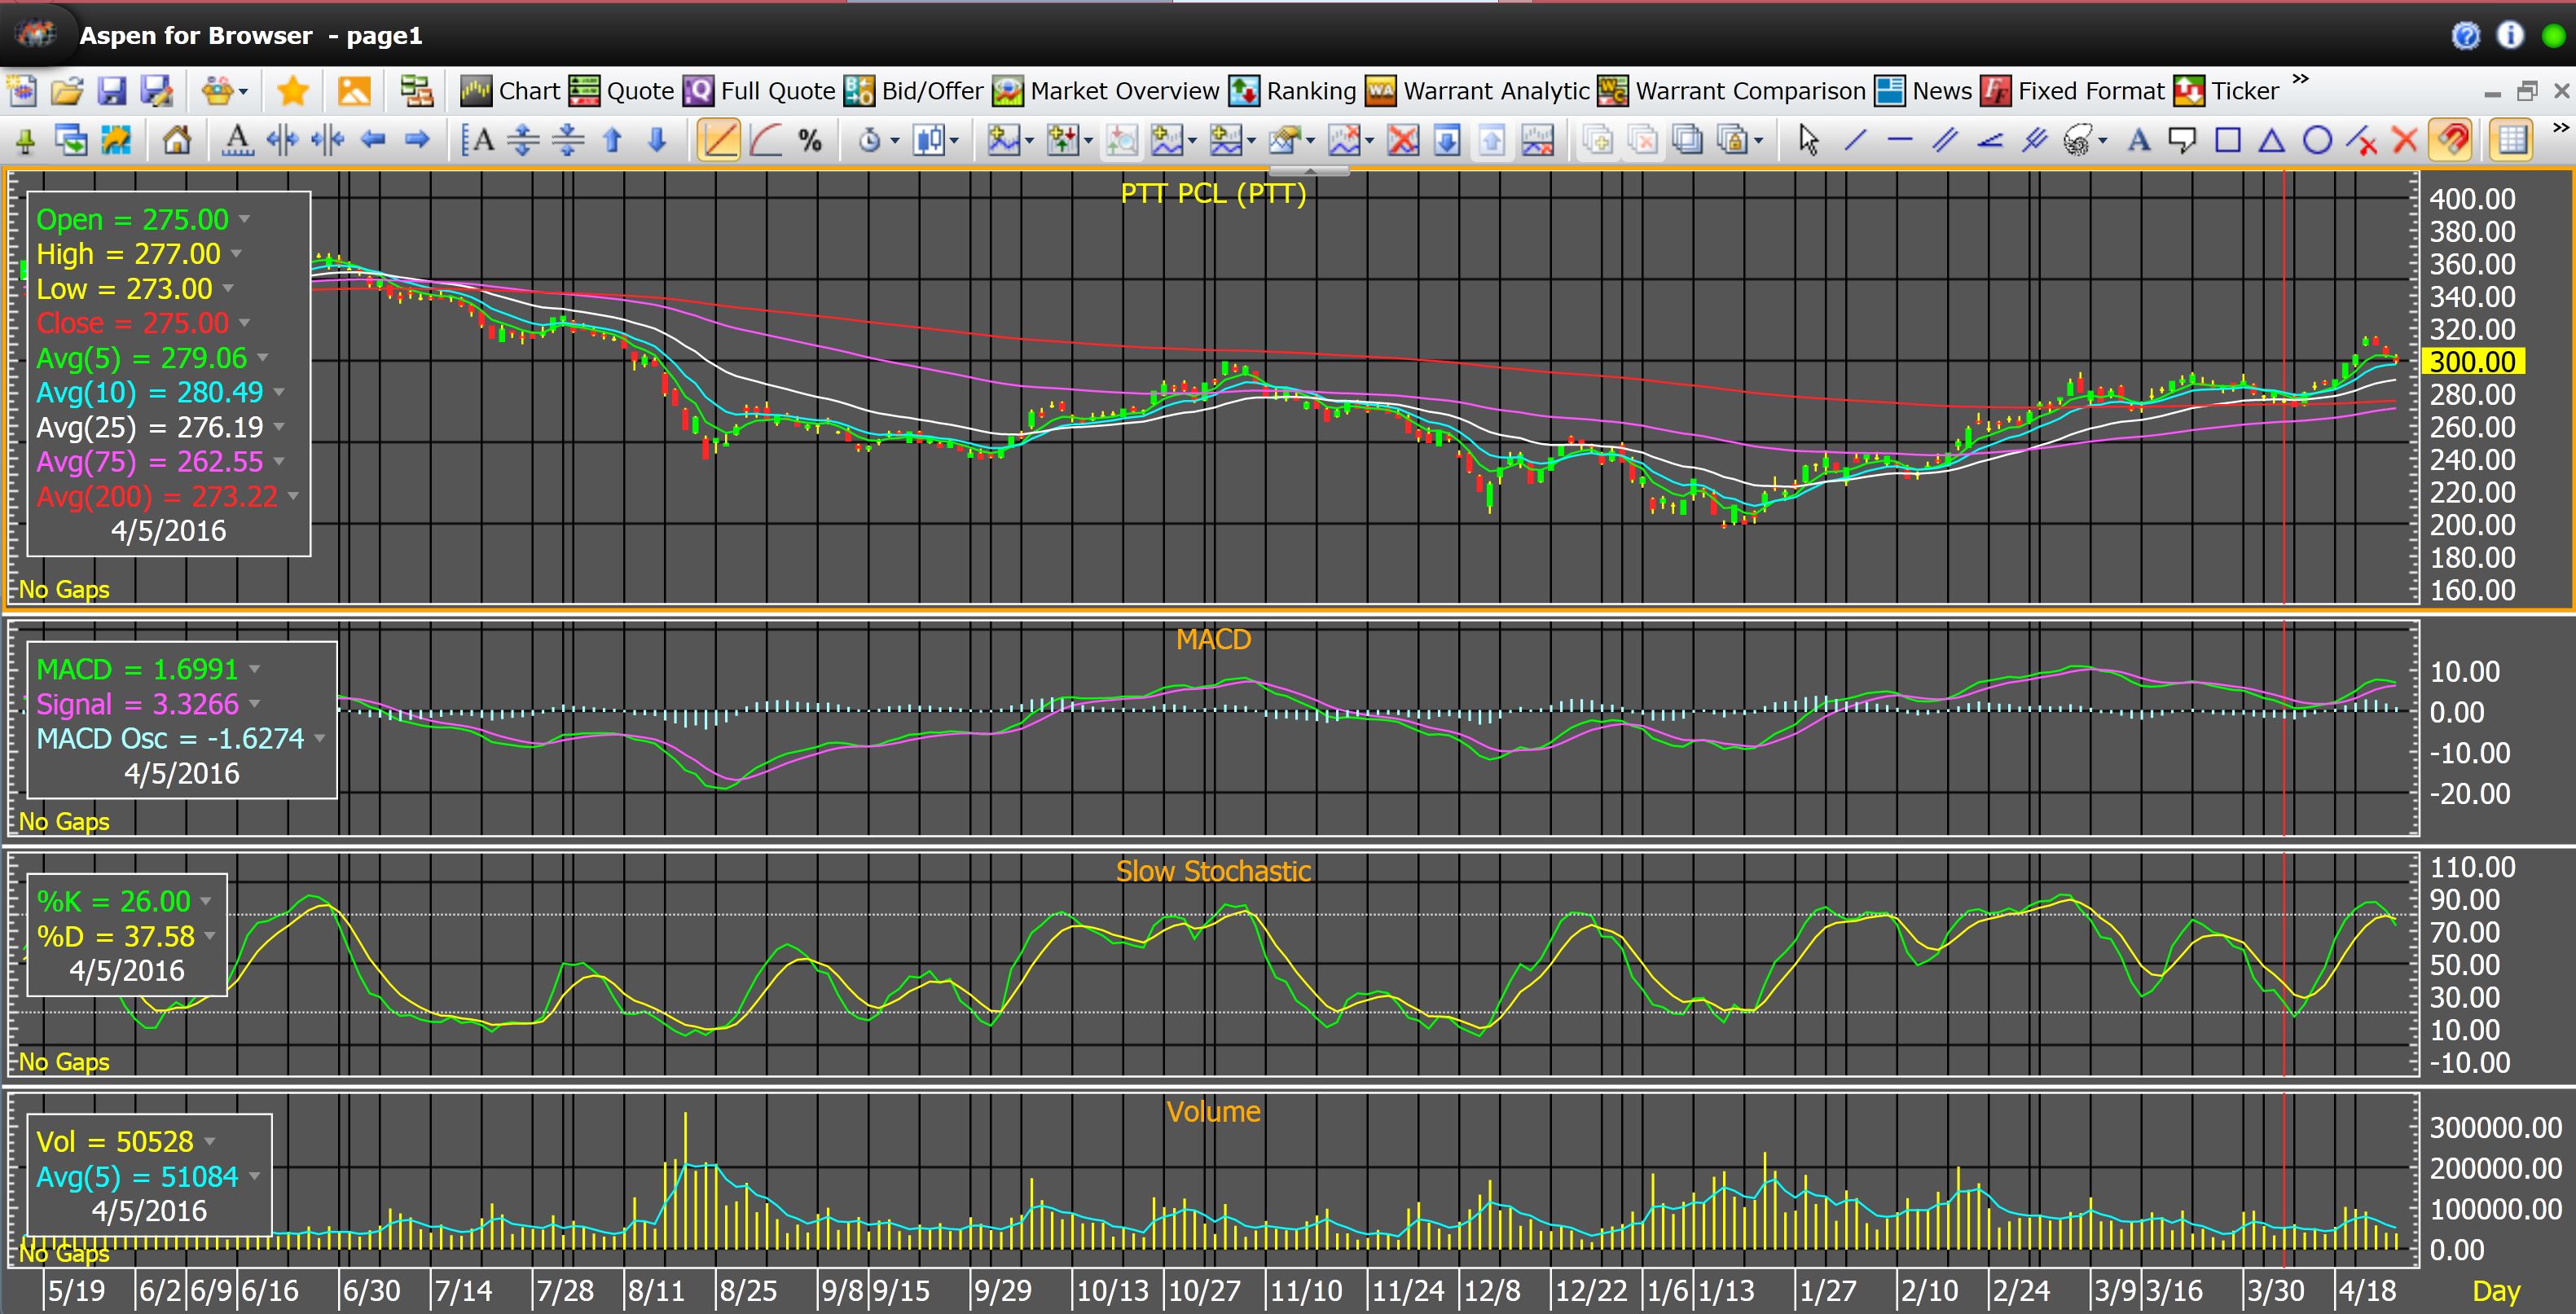Open a saved page with folder icon
Viewport: 2576px width, 1314px height.
point(67,91)
